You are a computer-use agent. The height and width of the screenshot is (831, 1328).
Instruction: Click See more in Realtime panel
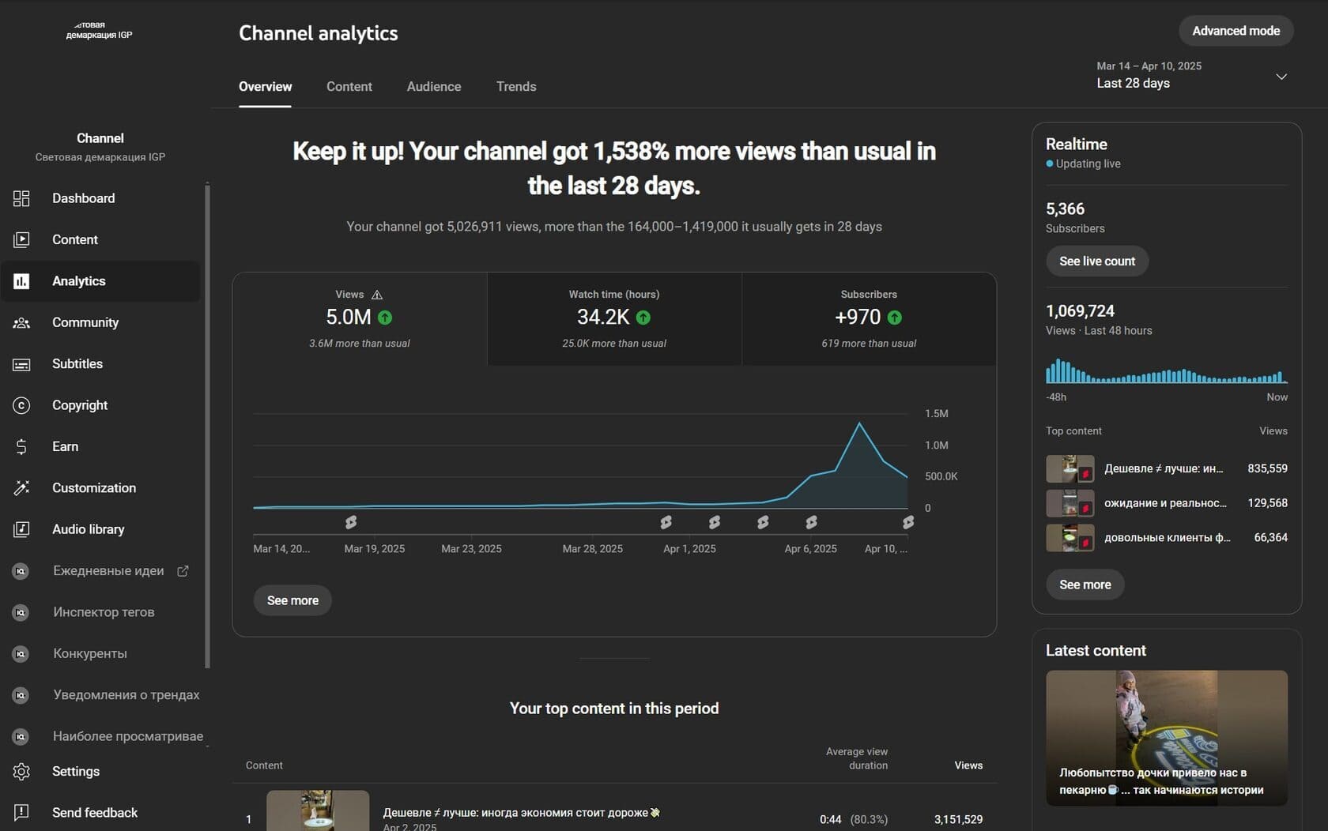[x=1085, y=585]
